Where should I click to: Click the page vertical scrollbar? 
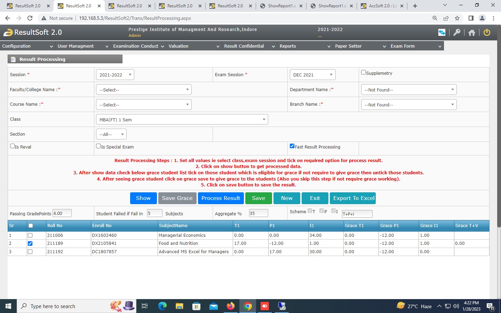coord(499,139)
